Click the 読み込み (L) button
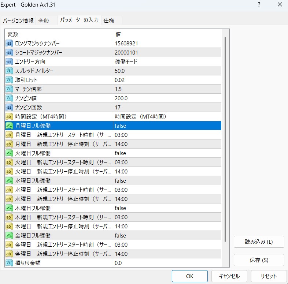 259,242
